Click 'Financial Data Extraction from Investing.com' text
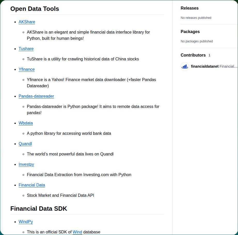 click(79, 175)
